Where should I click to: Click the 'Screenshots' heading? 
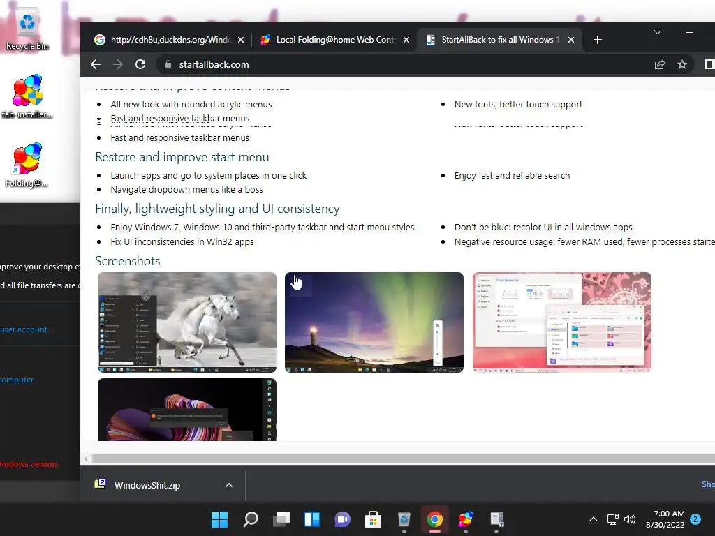click(128, 261)
